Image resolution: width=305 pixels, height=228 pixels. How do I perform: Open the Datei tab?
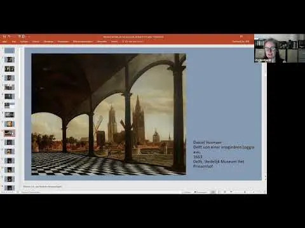coord(4,42)
